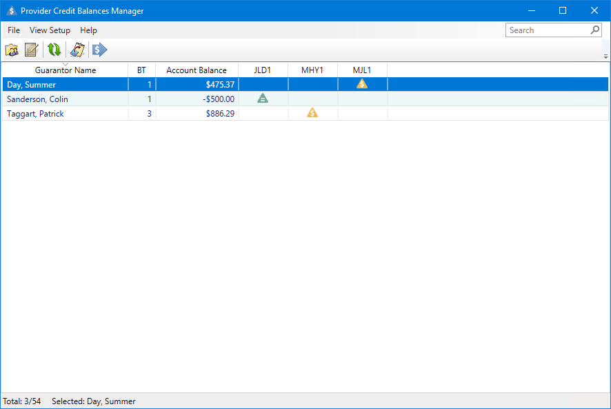This screenshot has width=611, height=409.
Task: Click the clipboard toolbar icon
Action: click(77, 50)
